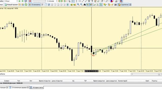The height and width of the screenshot is (91, 162).
Task: Adjust the testing speed slider
Action: (39, 1)
